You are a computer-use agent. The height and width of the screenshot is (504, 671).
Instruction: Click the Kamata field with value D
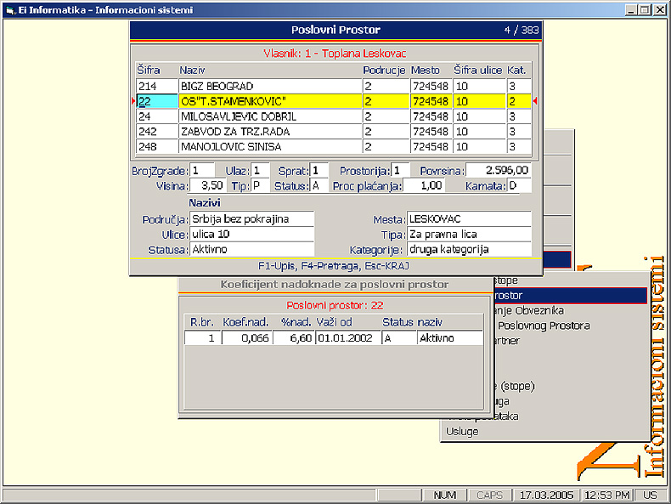pyautogui.click(x=519, y=185)
